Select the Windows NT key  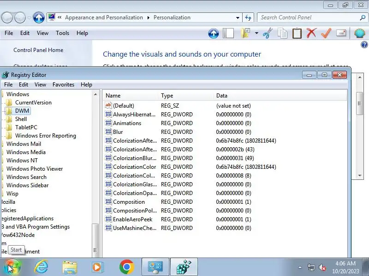pos(22,161)
